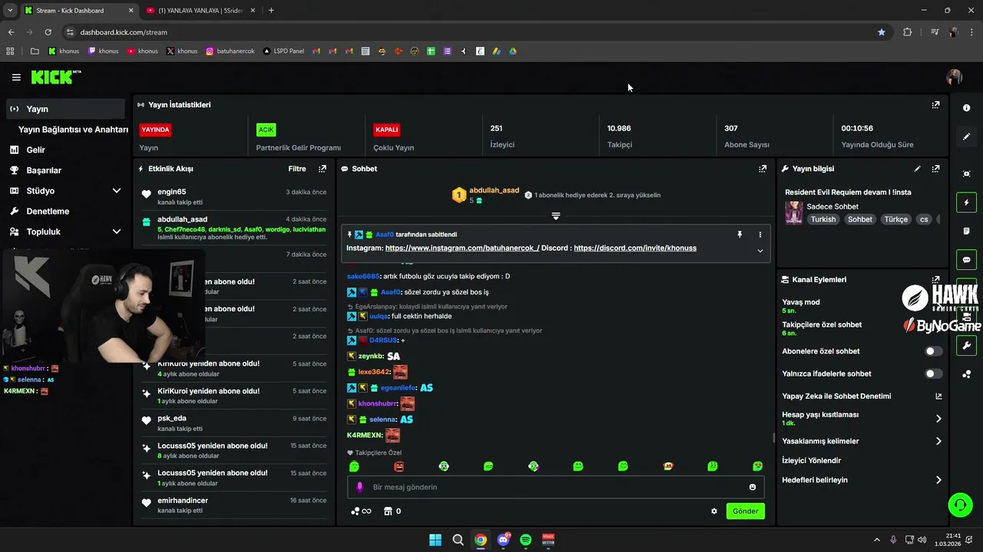Image resolution: width=983 pixels, height=552 pixels.
Task: Expand the Stüdyo sidebar section
Action: point(116,191)
